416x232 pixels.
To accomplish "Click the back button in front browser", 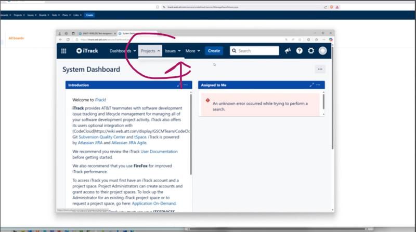I will coord(60,39).
